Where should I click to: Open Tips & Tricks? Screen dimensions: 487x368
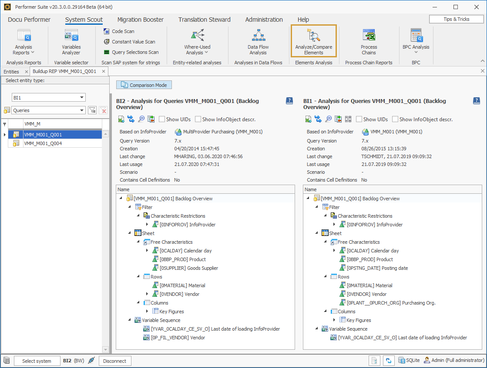[x=456, y=19]
